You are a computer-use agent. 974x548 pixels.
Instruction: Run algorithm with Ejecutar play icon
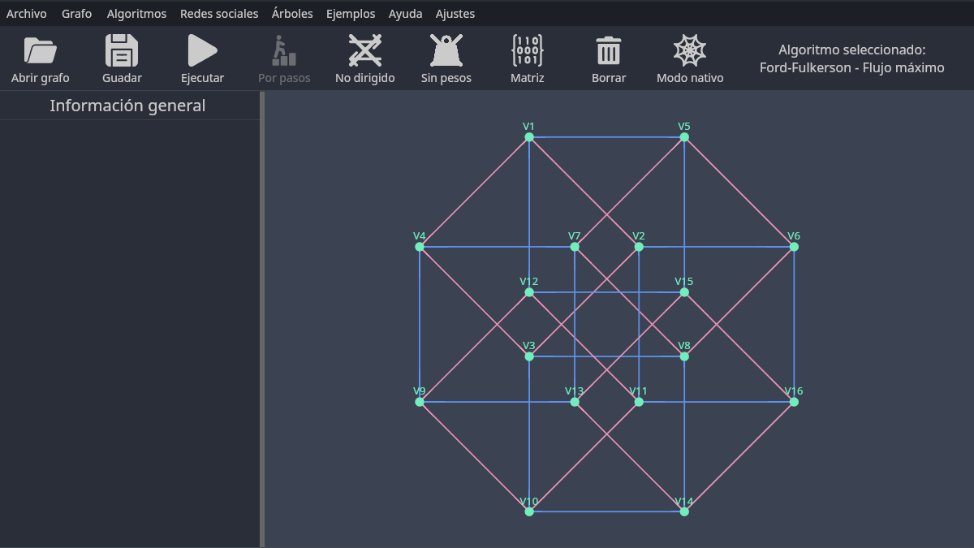point(202,51)
